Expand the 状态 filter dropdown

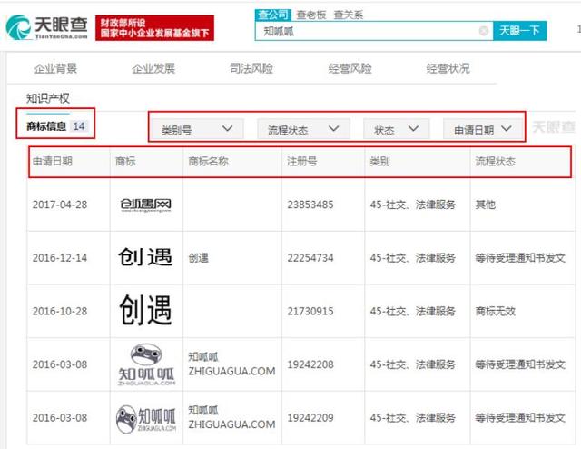[x=396, y=129]
